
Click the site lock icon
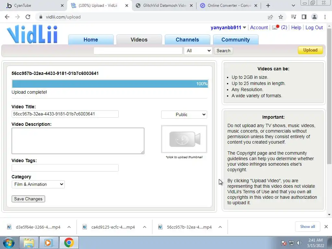coord(41,17)
